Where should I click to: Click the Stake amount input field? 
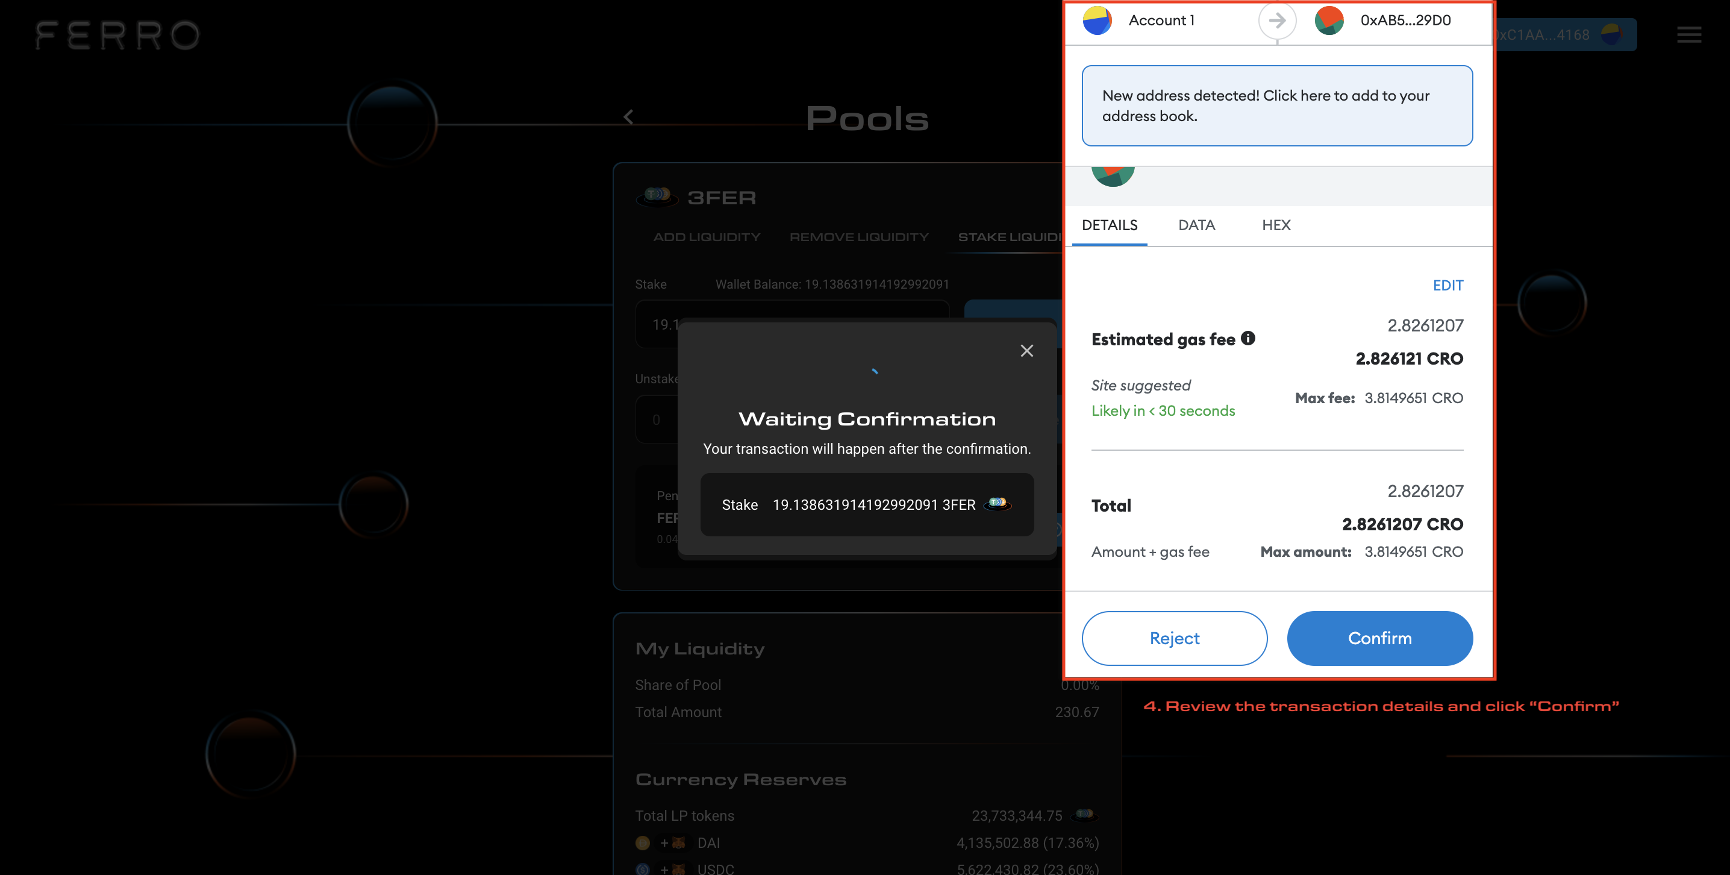point(792,324)
